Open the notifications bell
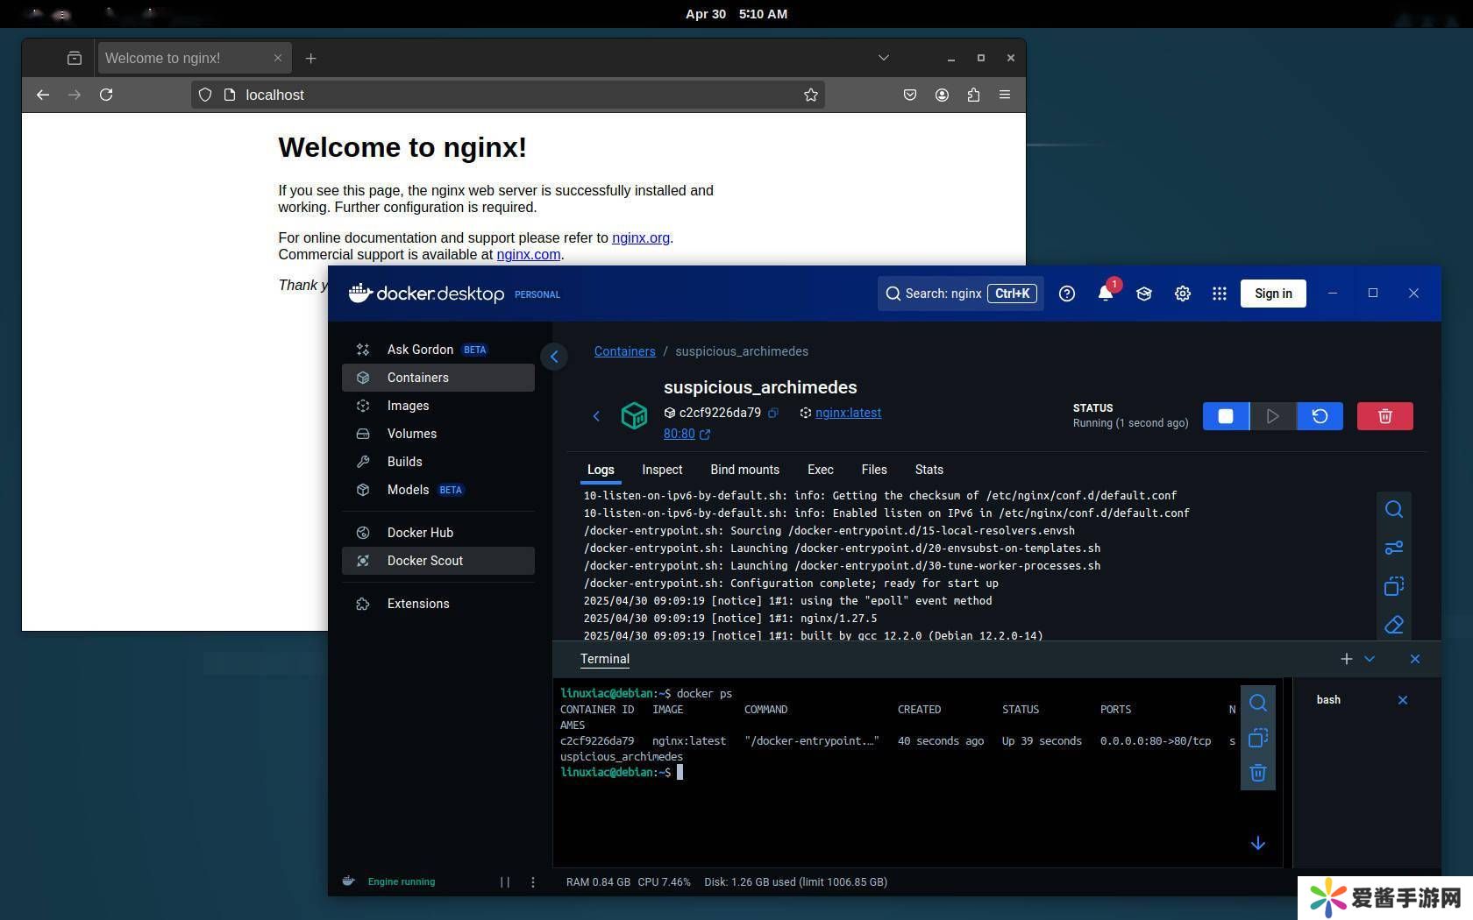 coord(1106,294)
